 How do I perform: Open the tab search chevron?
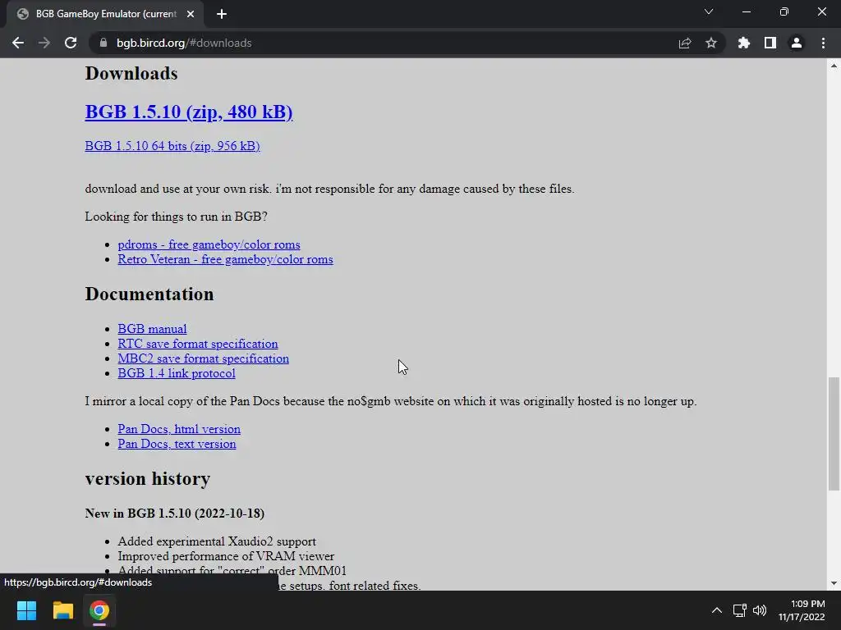pos(709,11)
